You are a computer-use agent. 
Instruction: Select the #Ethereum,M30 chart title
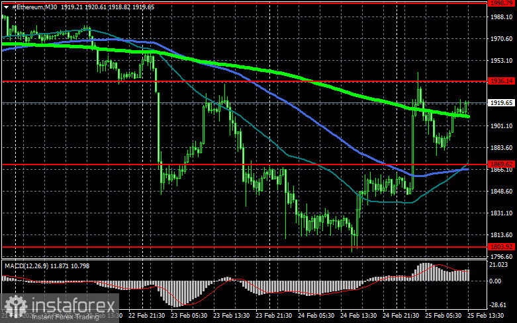click(34, 7)
